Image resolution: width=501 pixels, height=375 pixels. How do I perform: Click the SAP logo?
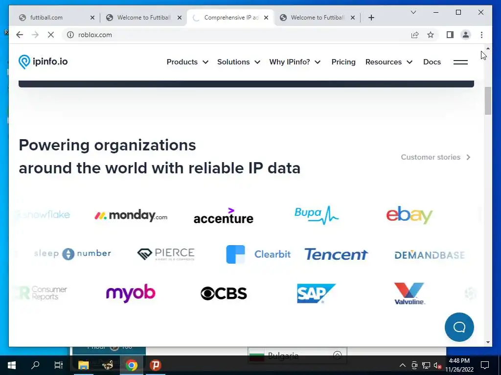click(317, 293)
